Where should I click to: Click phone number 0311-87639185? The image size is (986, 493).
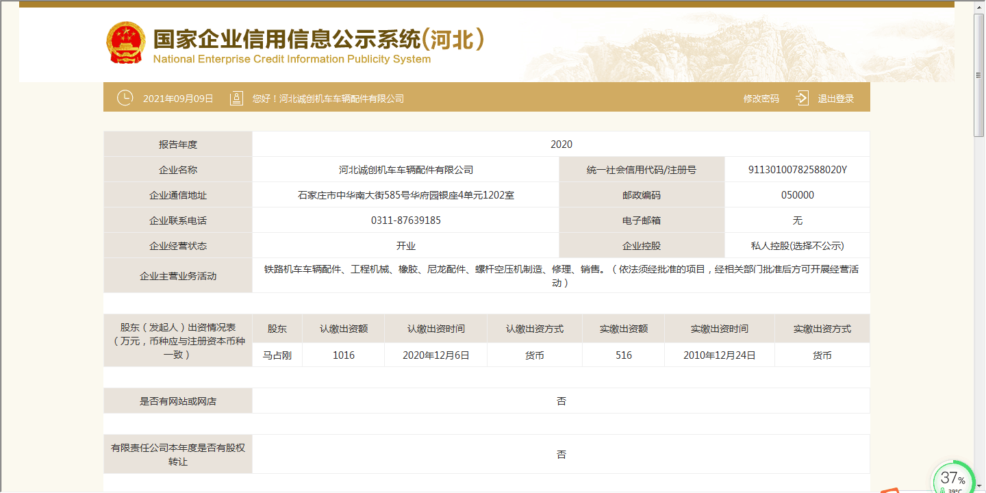click(x=406, y=220)
